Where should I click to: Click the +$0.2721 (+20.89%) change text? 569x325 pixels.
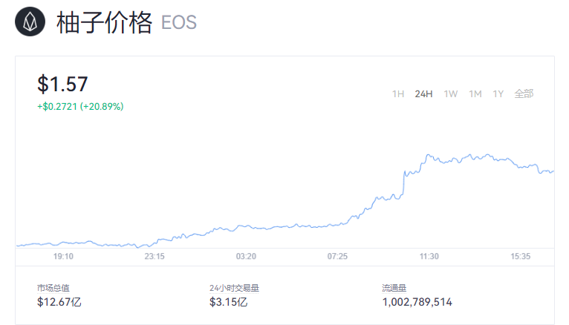(80, 107)
